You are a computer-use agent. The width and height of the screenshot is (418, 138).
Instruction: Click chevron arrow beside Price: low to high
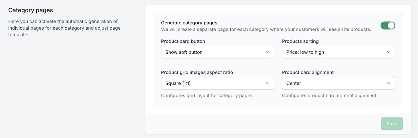[388, 52]
